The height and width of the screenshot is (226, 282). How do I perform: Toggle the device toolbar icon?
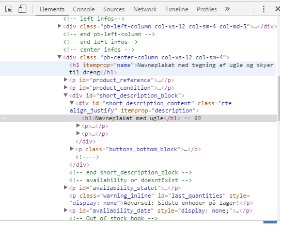pyautogui.click(x=22, y=9)
